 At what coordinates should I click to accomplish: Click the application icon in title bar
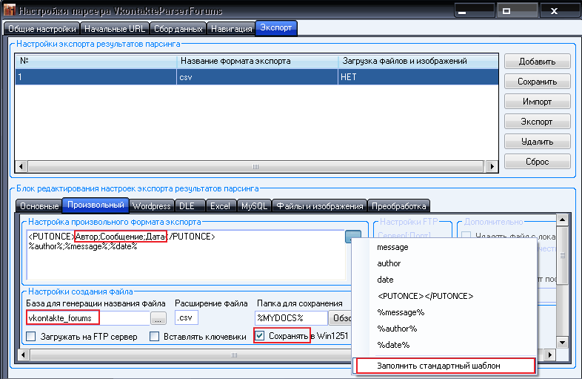tap(10, 10)
